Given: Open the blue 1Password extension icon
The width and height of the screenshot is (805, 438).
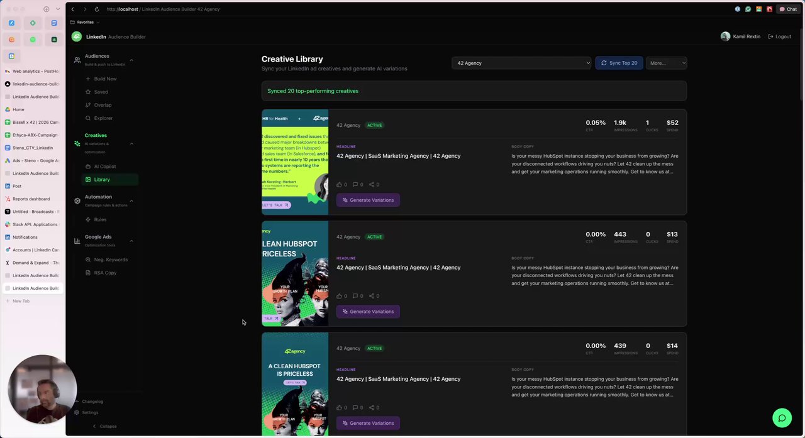Looking at the screenshot, I should click(x=738, y=9).
